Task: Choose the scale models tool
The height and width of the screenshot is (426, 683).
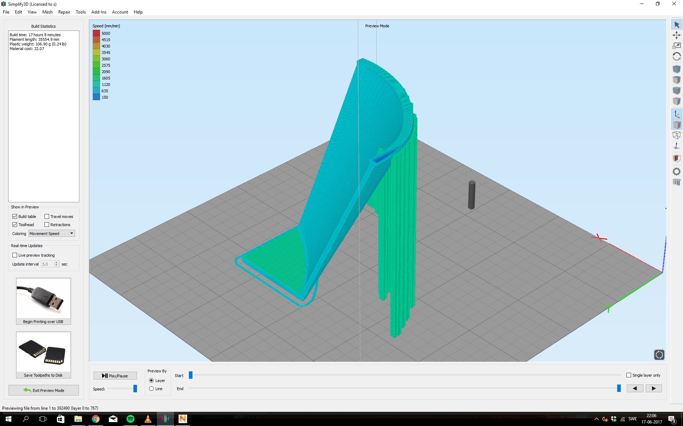Action: 677,46
